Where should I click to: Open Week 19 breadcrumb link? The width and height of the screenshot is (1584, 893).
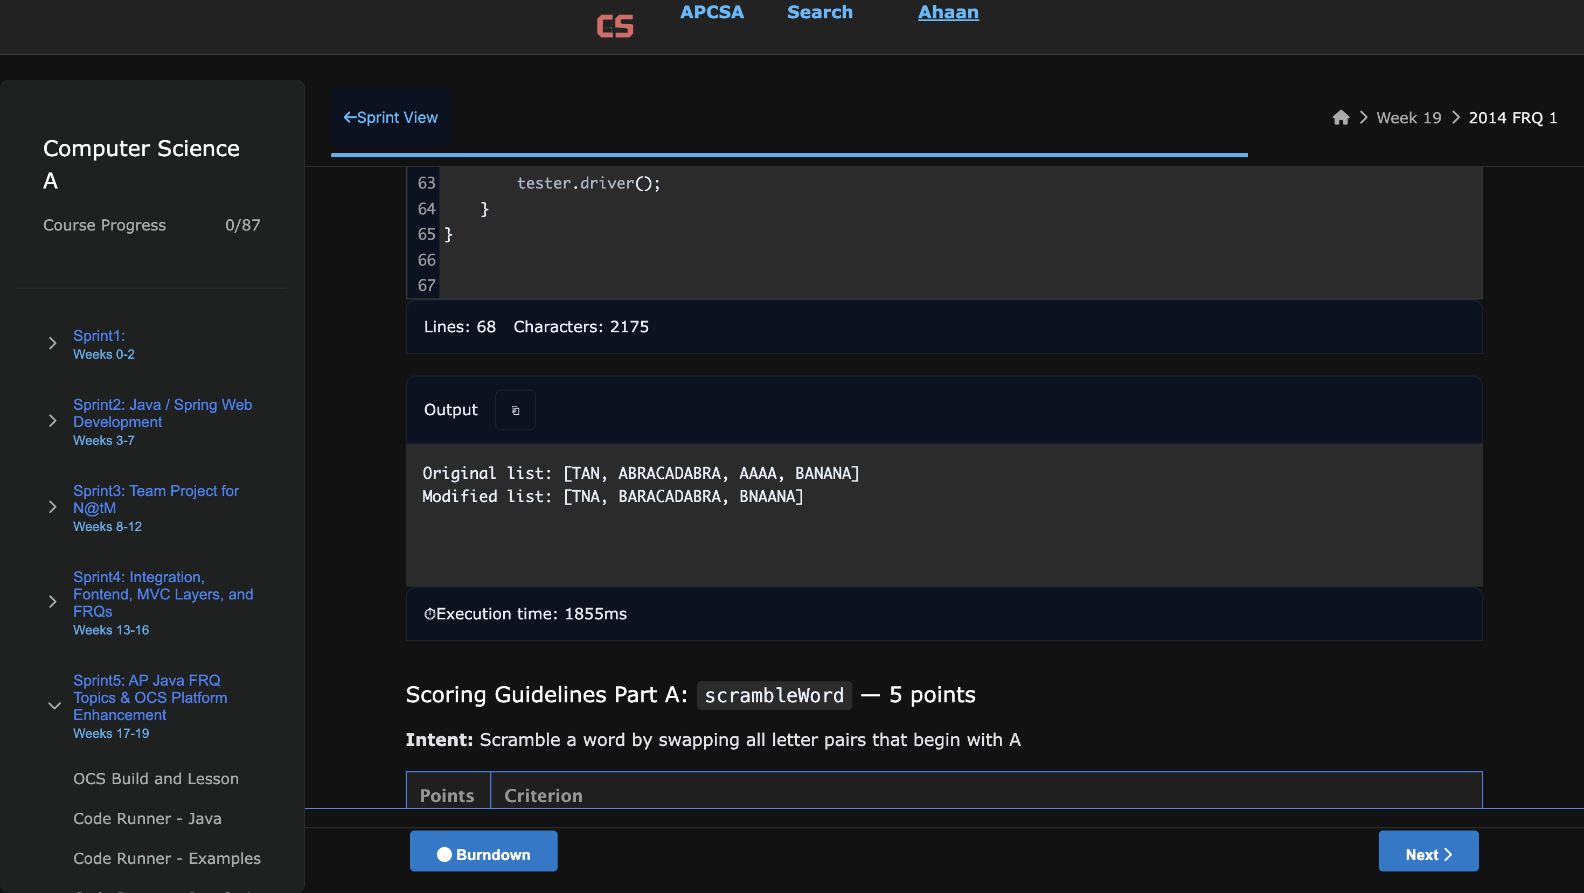1408,117
